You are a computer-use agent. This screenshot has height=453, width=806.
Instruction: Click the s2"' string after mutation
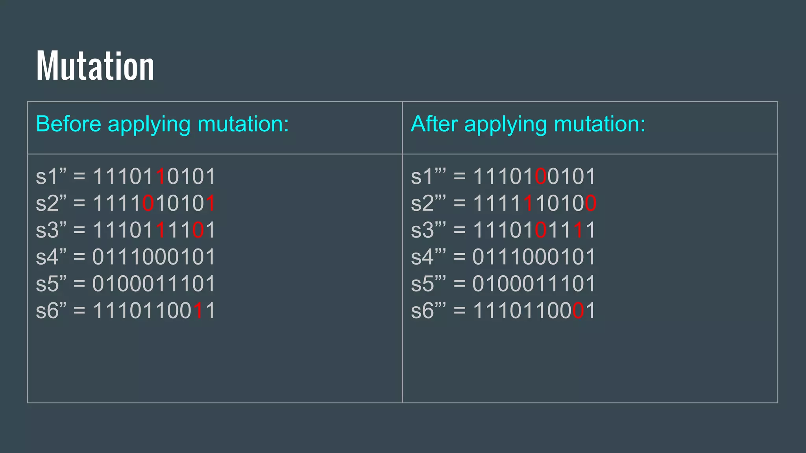[x=503, y=203]
